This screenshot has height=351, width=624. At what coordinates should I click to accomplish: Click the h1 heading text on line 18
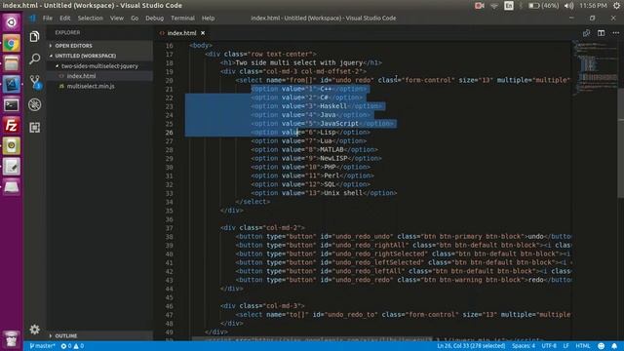(x=299, y=62)
